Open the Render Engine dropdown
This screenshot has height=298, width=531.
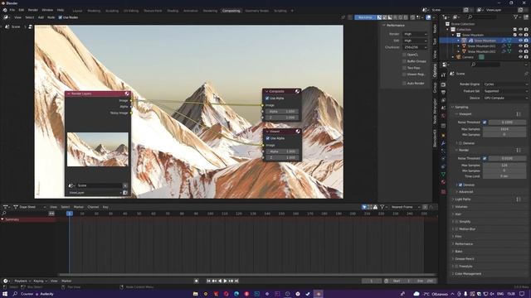505,84
